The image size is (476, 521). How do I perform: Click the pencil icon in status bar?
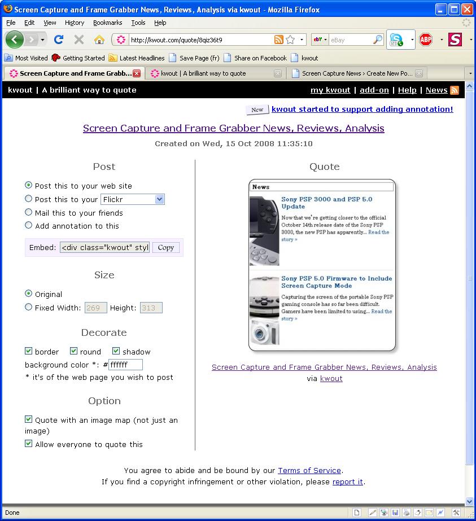click(x=373, y=513)
